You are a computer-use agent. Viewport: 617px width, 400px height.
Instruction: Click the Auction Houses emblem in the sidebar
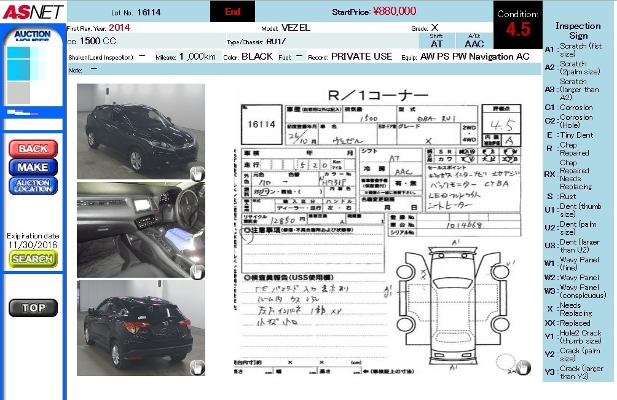(32, 37)
